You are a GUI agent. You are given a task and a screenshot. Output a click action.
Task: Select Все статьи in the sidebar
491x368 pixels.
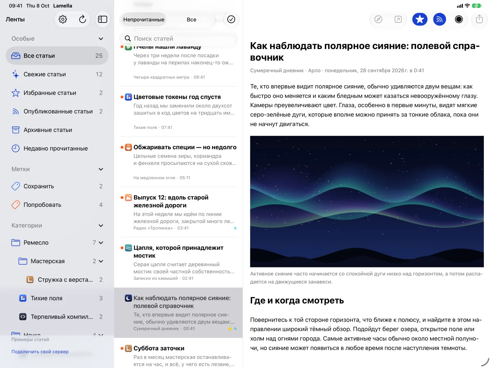[57, 56]
